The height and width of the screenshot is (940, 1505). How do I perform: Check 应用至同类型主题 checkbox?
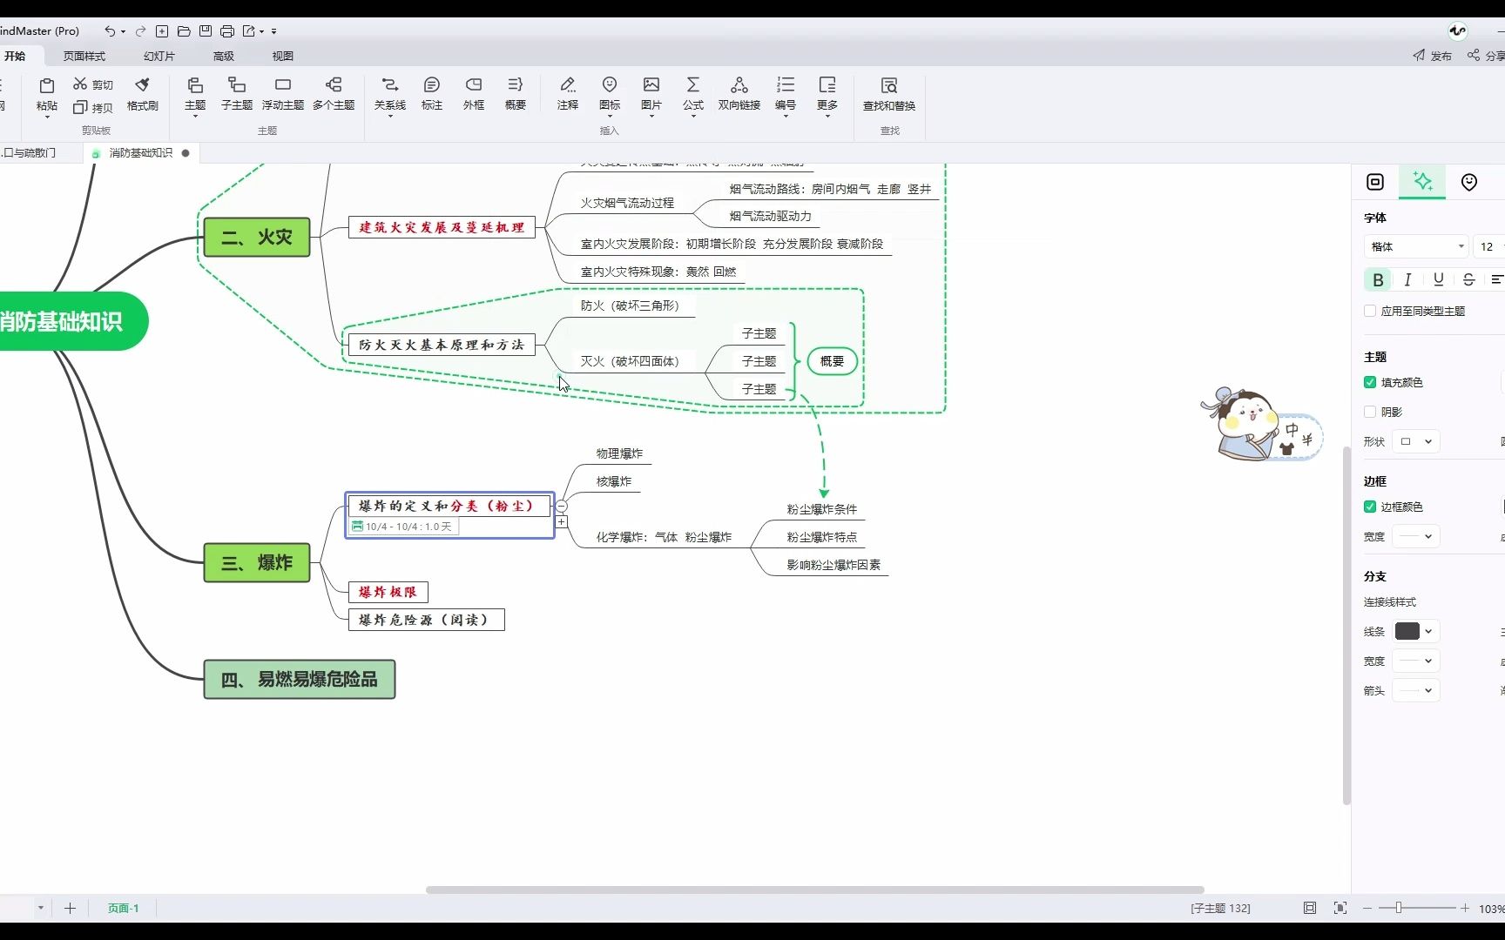click(x=1370, y=311)
